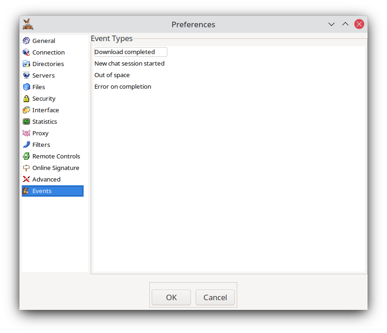Click the Events icon in sidebar
Screen dimensions: 387x333
(x=26, y=191)
